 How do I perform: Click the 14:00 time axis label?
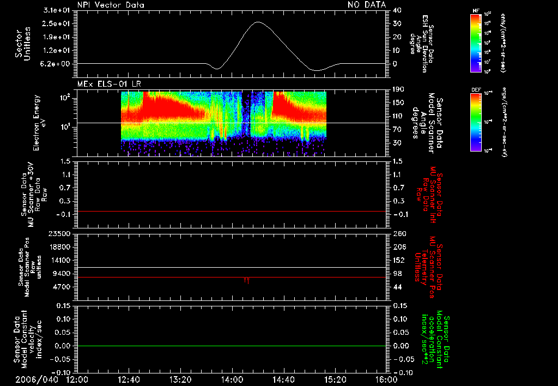pos(232,380)
